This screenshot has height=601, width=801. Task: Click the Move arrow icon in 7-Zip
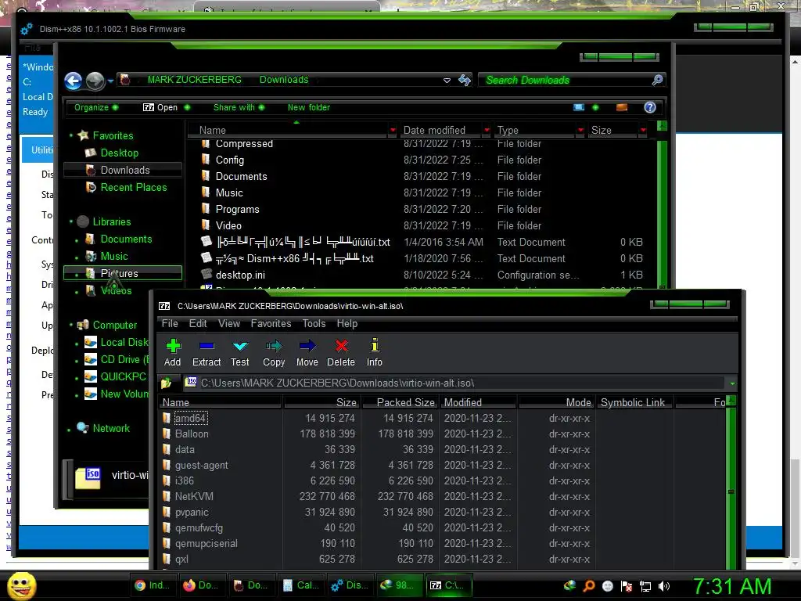pyautogui.click(x=307, y=352)
